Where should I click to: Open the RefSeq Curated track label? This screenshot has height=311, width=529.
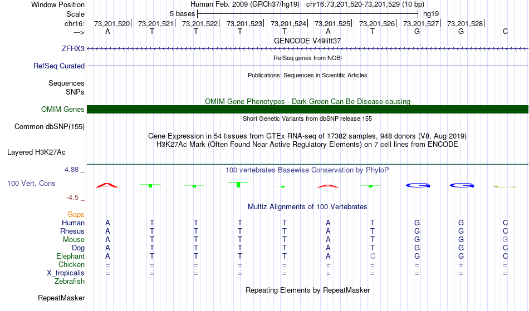[58, 66]
